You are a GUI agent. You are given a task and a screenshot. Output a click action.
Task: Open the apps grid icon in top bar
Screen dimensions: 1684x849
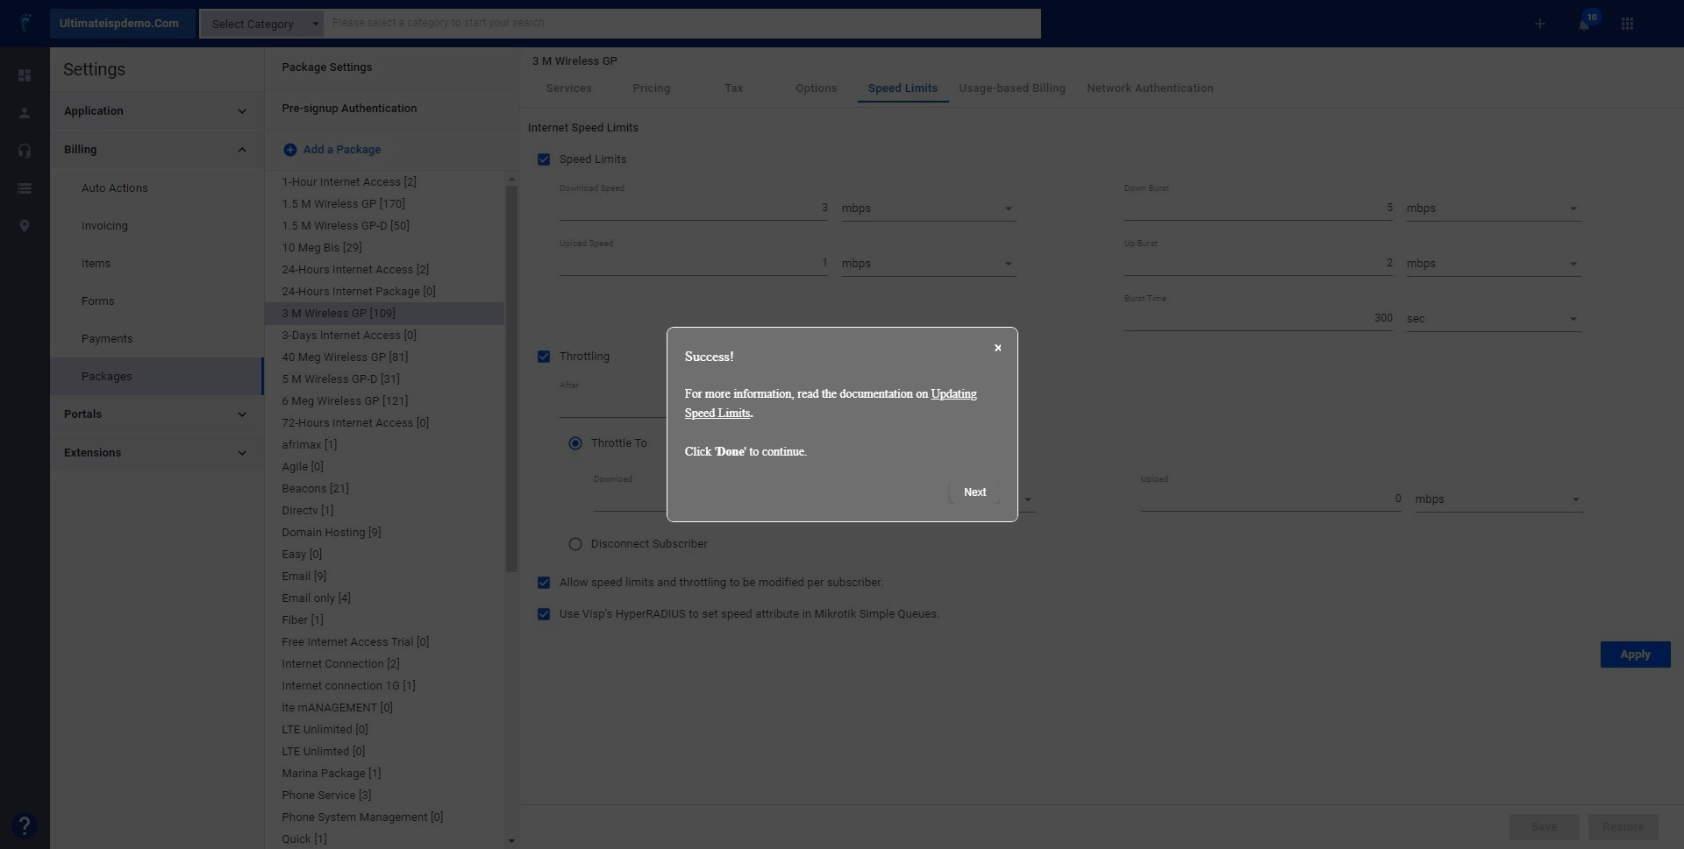pos(1627,24)
